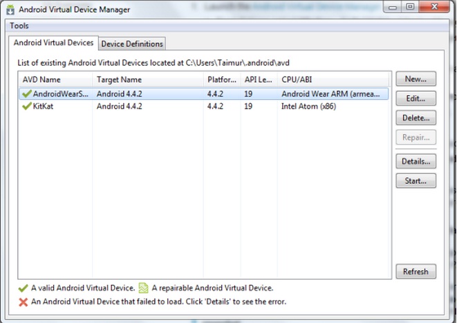Sort by the API Le... column header
The image size is (457, 323).
[259, 80]
